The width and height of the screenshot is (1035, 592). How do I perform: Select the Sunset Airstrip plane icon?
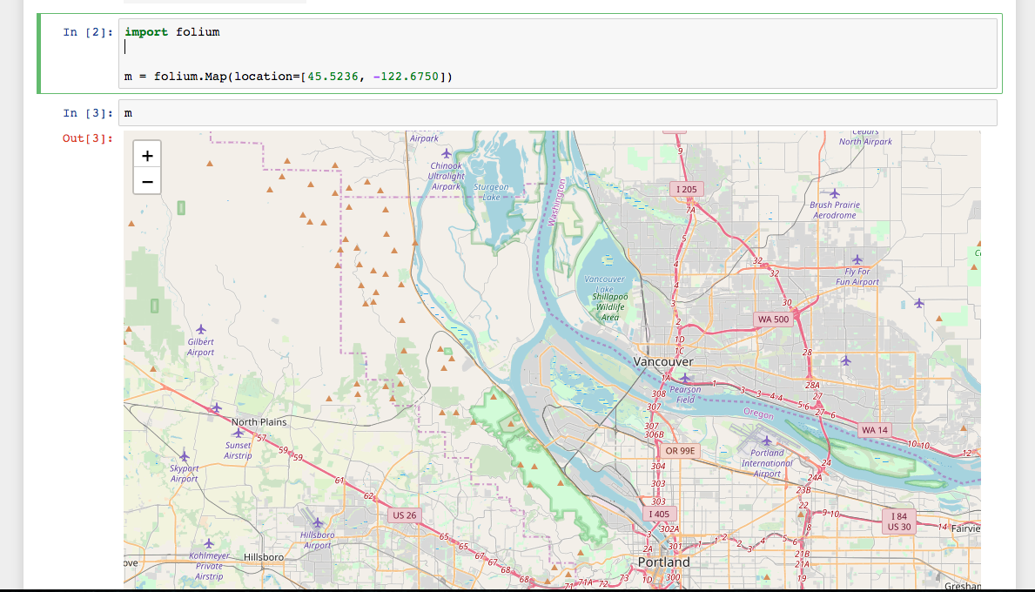pyautogui.click(x=238, y=433)
